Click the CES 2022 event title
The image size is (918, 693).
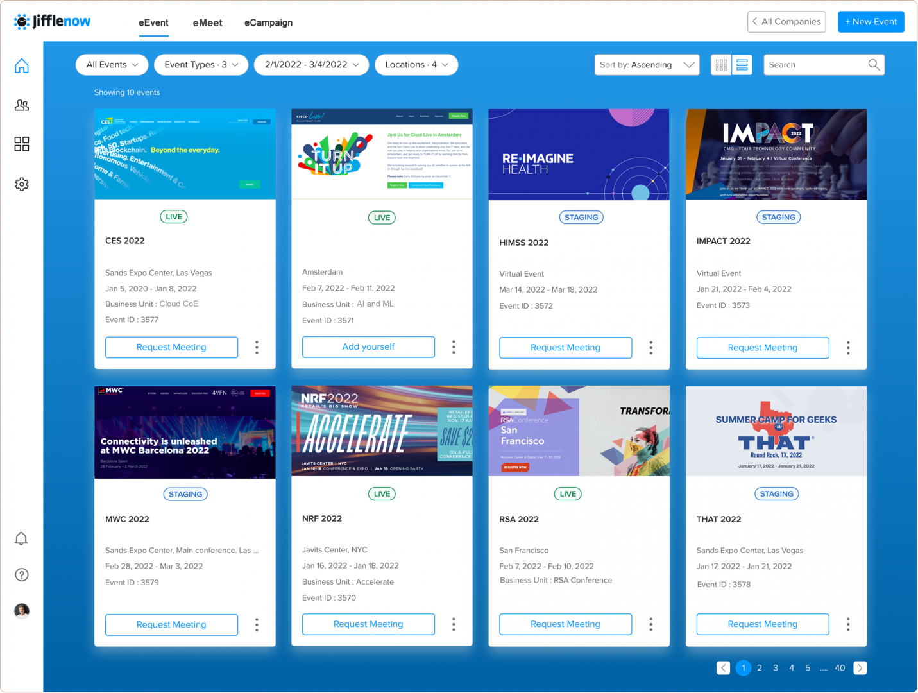point(125,241)
